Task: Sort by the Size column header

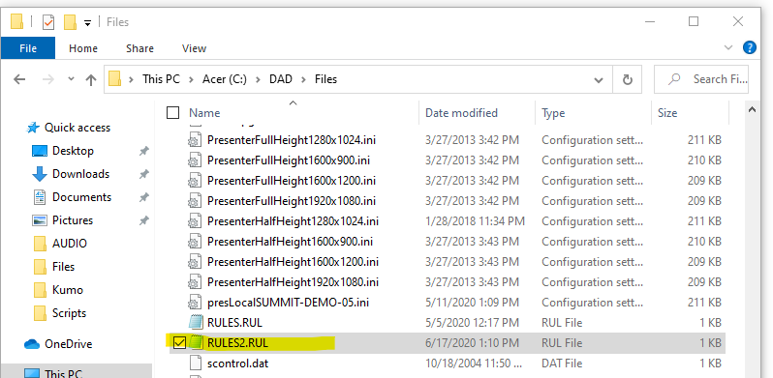Action: pyautogui.click(x=667, y=113)
